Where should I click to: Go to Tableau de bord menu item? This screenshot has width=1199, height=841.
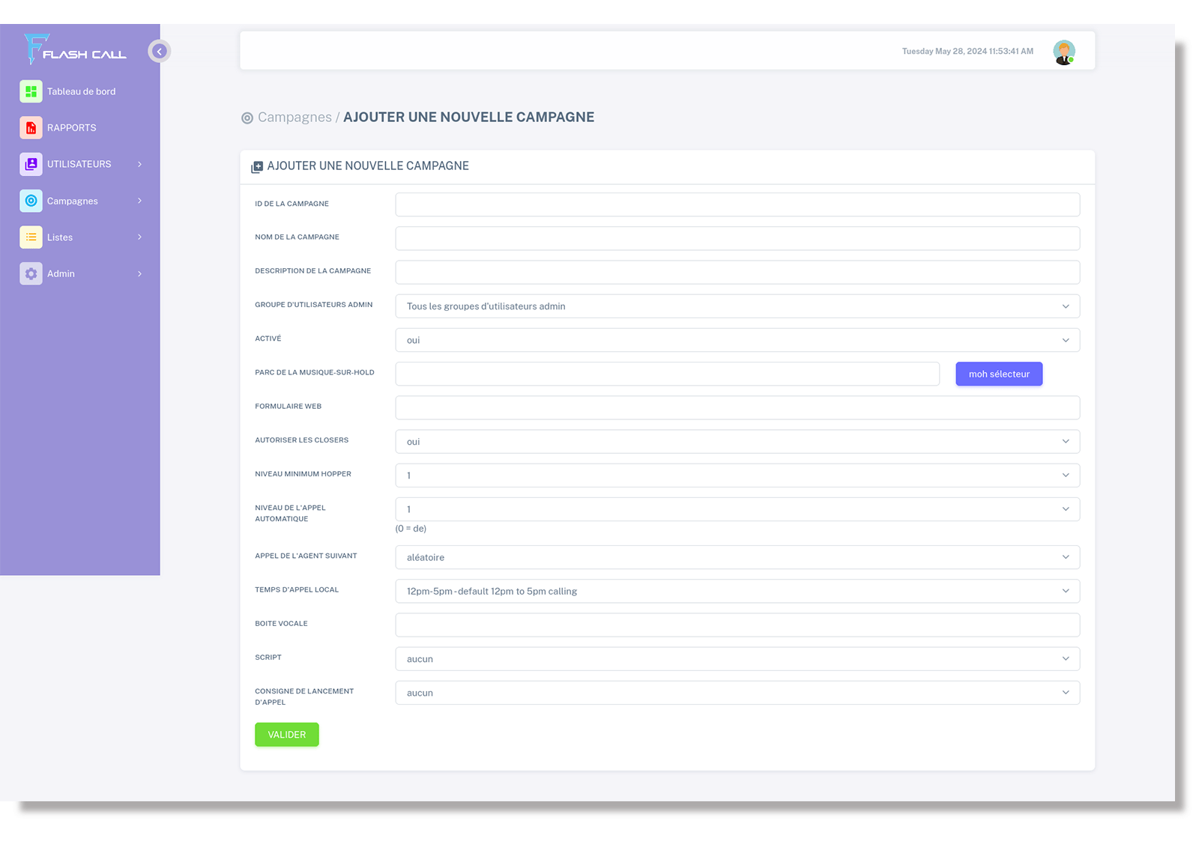[81, 91]
